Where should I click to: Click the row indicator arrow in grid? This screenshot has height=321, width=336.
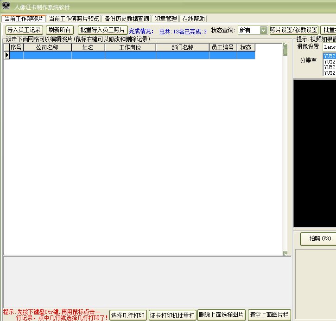6,55
